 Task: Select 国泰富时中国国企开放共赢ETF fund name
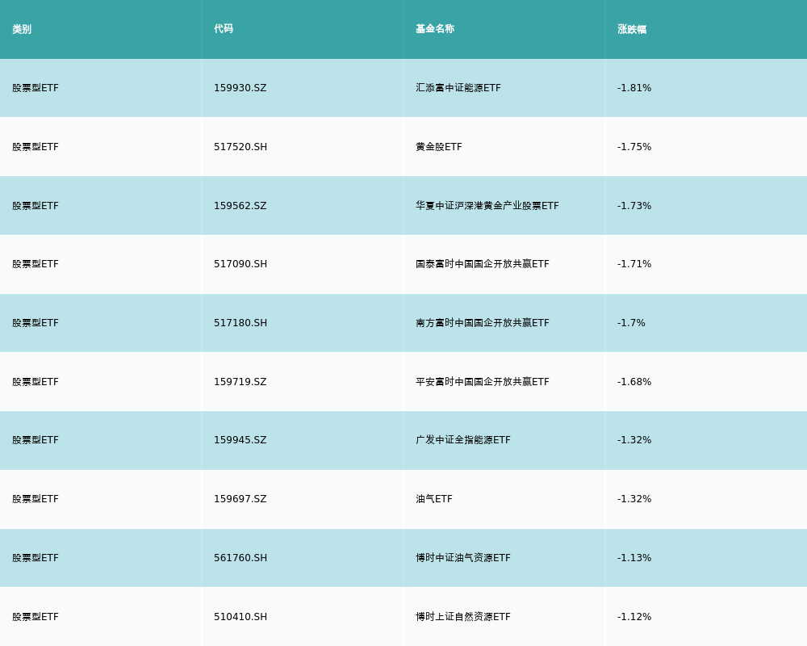click(x=483, y=264)
